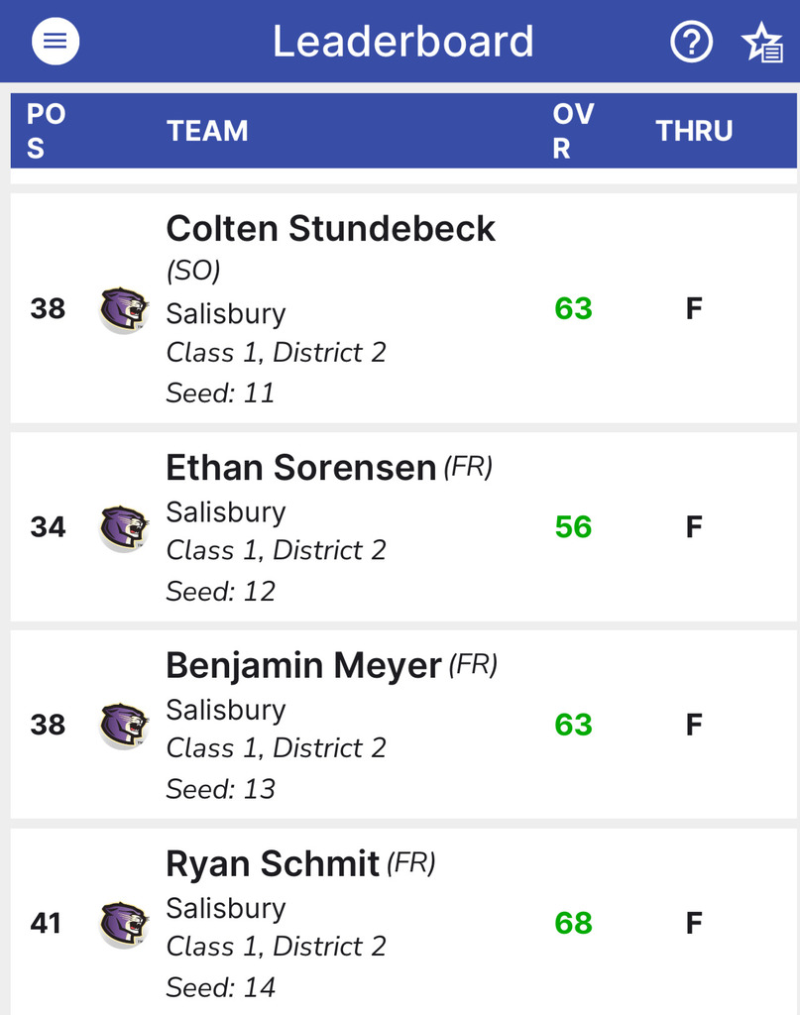
Task: Sort by the OVR column header
Action: pos(573,131)
